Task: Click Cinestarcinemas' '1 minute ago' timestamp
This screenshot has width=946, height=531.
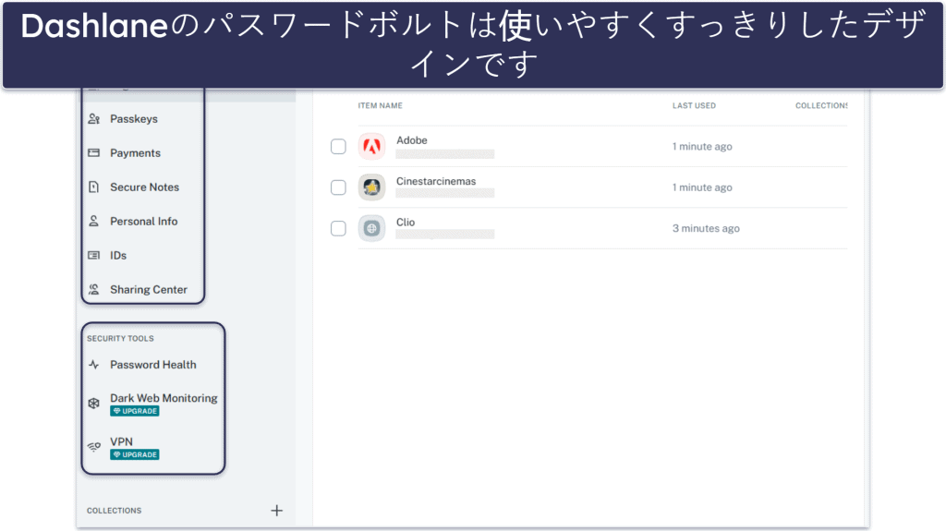Action: 702,187
